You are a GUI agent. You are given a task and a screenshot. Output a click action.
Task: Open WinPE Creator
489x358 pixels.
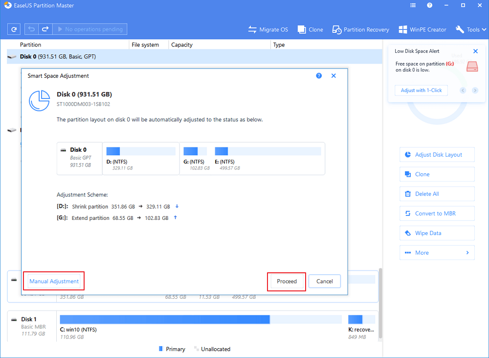pos(422,29)
